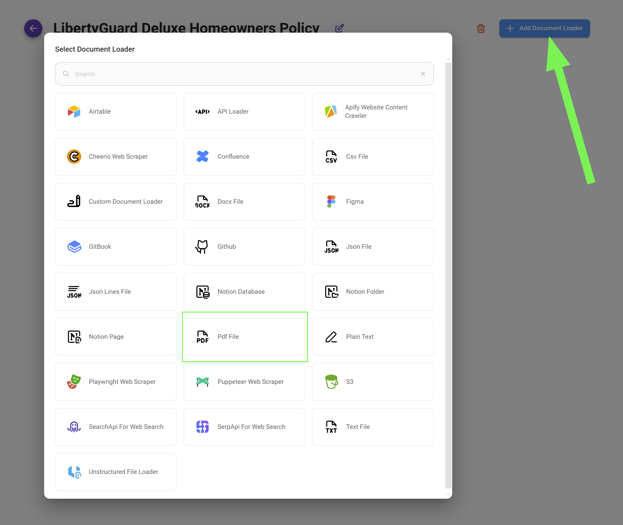Click the red trash delete icon
The height and width of the screenshot is (525, 623).
(x=481, y=28)
